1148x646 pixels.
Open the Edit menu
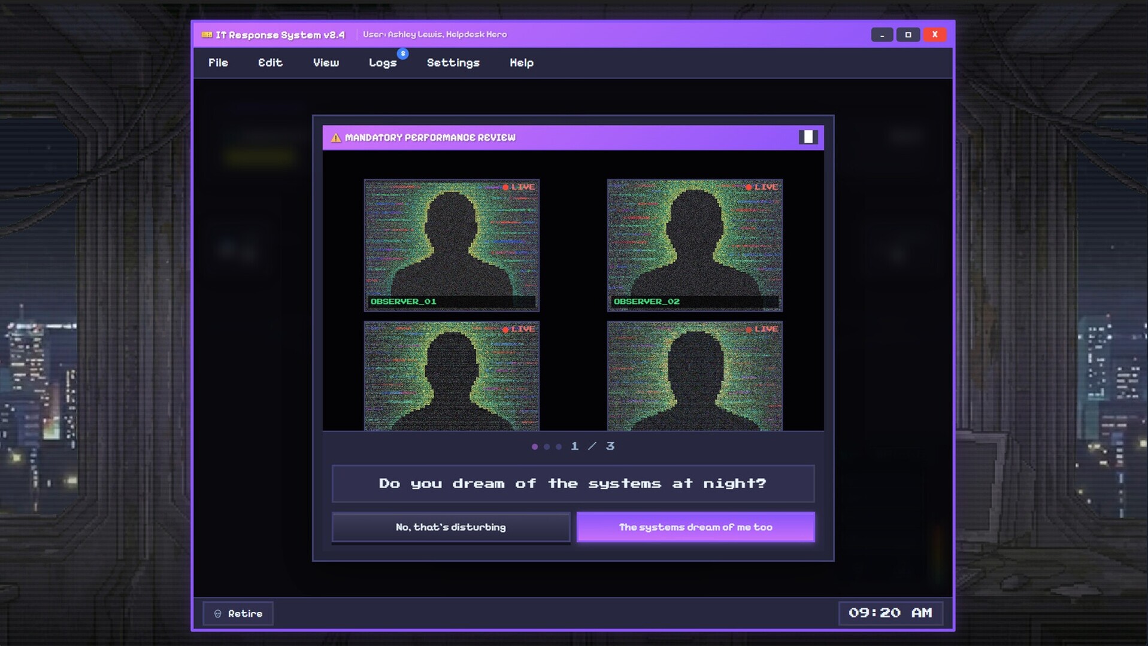click(270, 63)
